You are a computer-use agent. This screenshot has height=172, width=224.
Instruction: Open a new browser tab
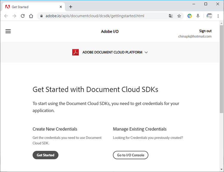point(70,7)
